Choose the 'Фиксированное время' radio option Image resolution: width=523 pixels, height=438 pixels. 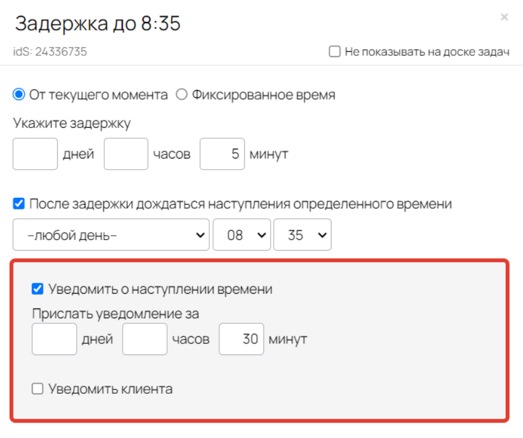(182, 95)
